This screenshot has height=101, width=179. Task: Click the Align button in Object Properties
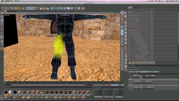point(153,76)
